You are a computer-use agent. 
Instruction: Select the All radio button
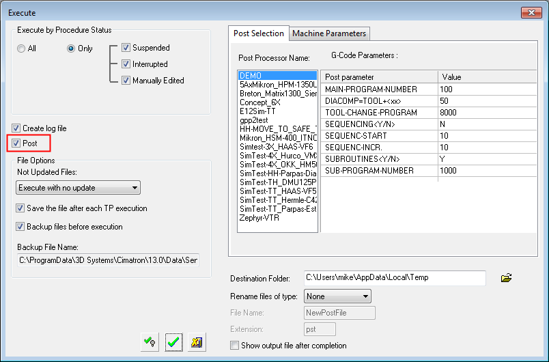pos(22,48)
